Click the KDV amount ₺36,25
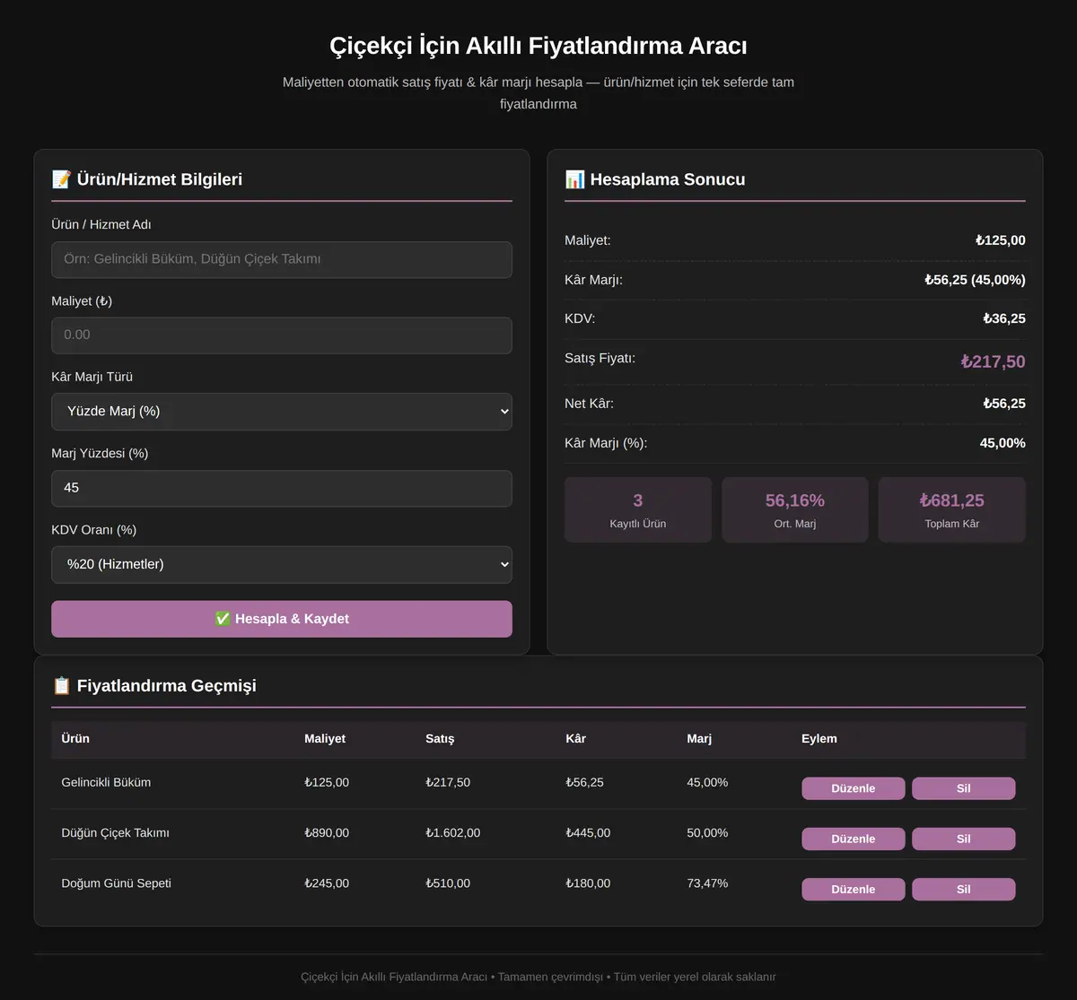The image size is (1077, 1000). pos(1004,318)
